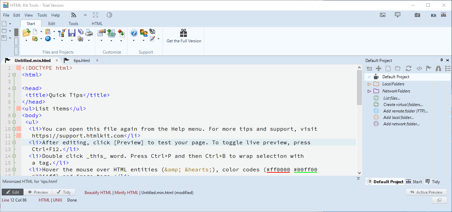Open the dropdown arrow under the Save icon
This screenshot has width=452, height=212.
(x=72, y=40)
